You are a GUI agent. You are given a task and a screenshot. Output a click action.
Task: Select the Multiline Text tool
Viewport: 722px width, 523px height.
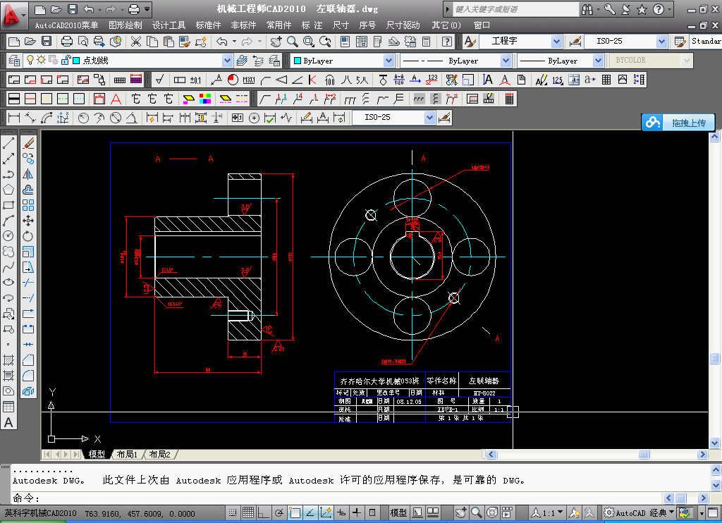pyautogui.click(x=8, y=423)
